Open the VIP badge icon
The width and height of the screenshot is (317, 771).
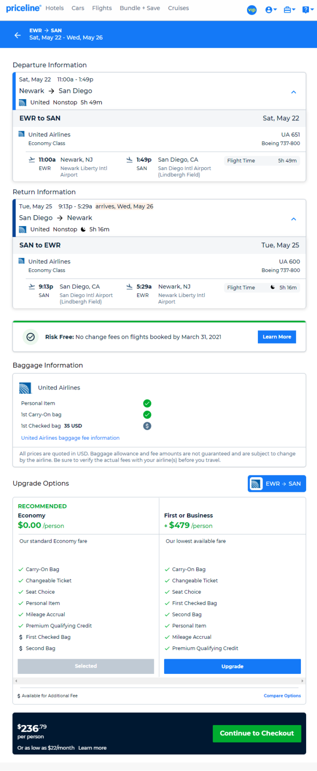coord(252,9)
